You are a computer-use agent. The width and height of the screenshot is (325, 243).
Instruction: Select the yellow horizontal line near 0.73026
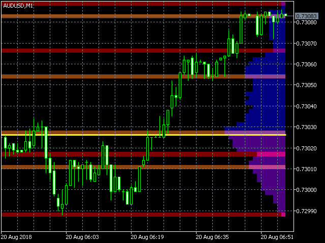(x=144, y=135)
